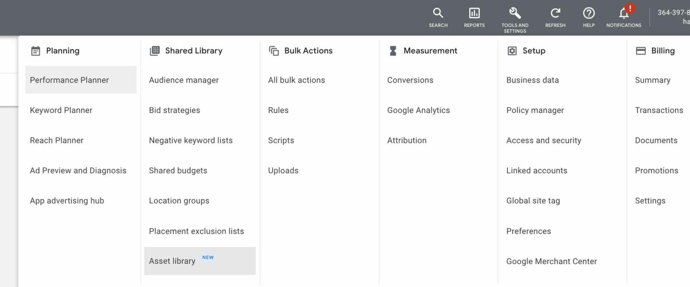Click the Shared Library grid icon
Image resolution: width=690 pixels, height=287 pixels.
tap(154, 51)
